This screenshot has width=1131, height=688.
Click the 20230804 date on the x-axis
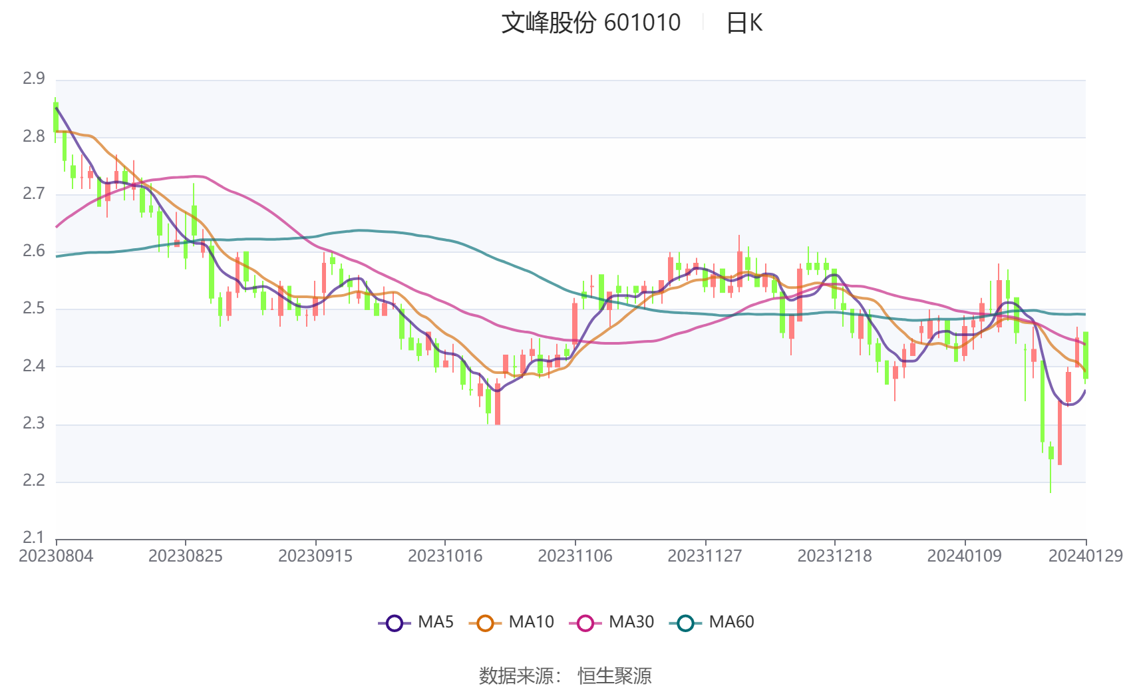(56, 556)
